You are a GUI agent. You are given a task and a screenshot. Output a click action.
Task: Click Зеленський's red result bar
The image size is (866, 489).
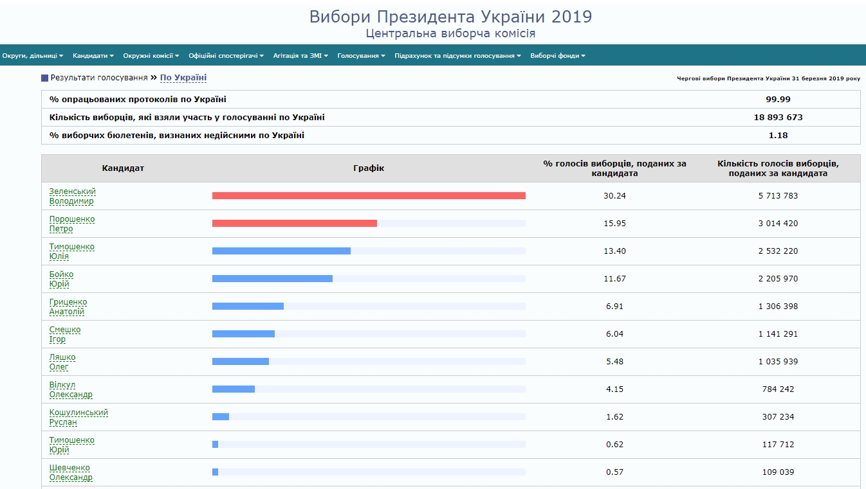(369, 196)
